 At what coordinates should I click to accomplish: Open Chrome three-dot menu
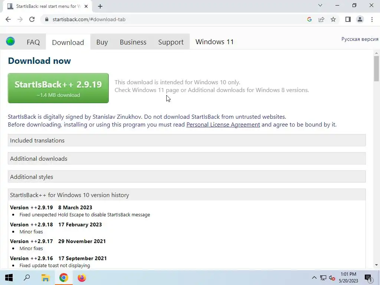[x=372, y=19]
